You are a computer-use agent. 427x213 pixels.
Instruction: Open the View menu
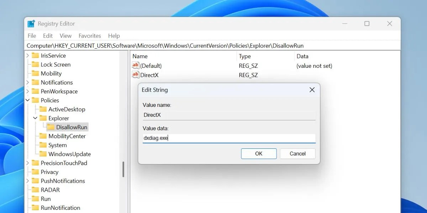click(x=65, y=35)
